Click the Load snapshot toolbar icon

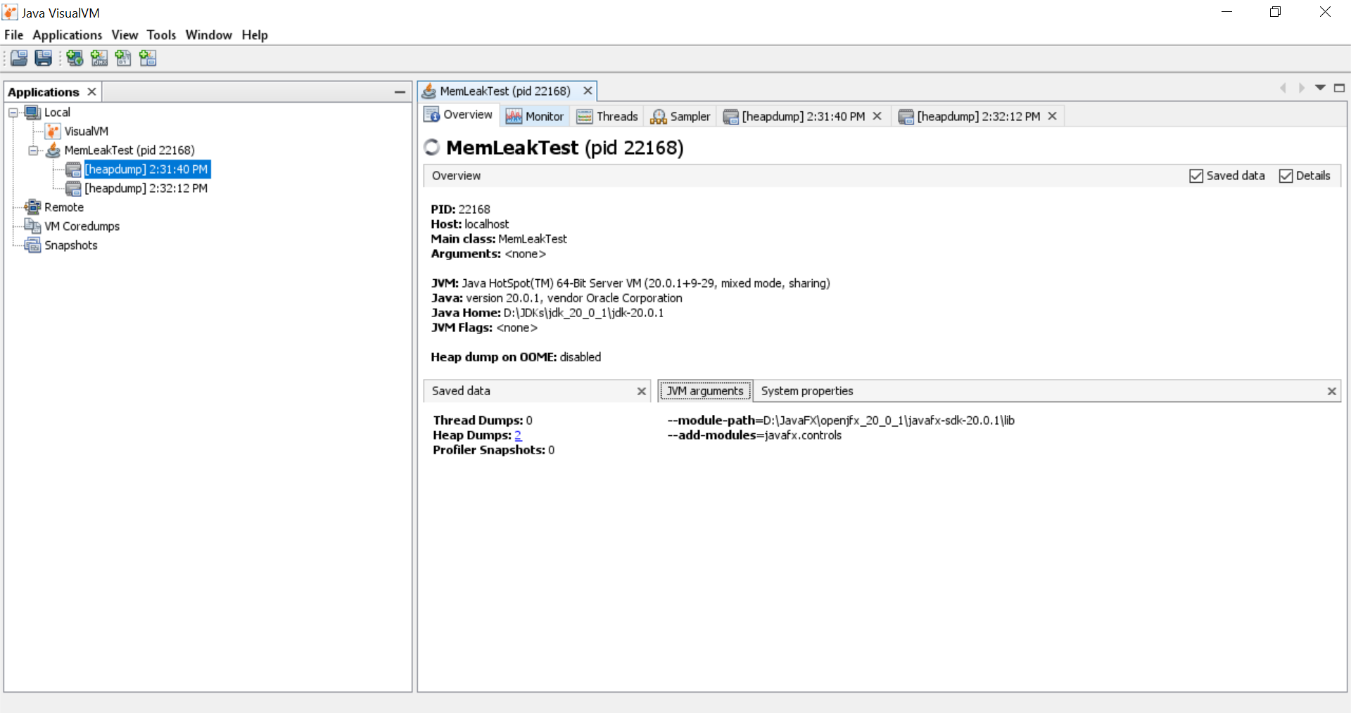[x=19, y=58]
